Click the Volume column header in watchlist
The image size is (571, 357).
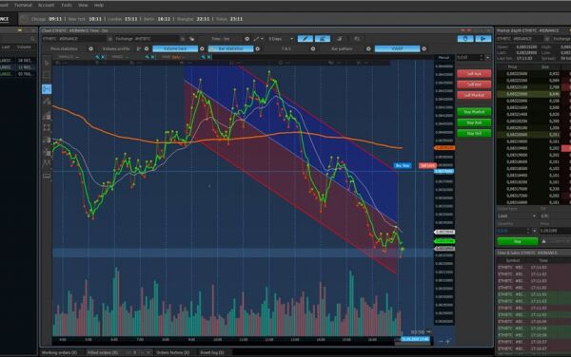(24, 47)
